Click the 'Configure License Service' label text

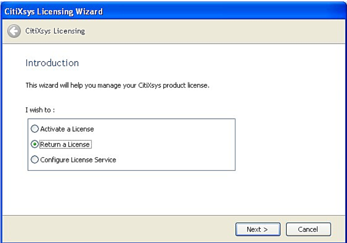coord(78,160)
